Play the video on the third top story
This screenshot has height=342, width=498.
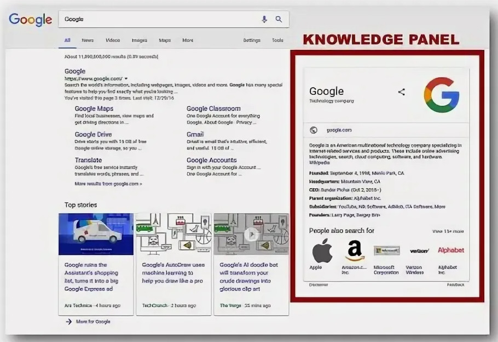coord(251,235)
